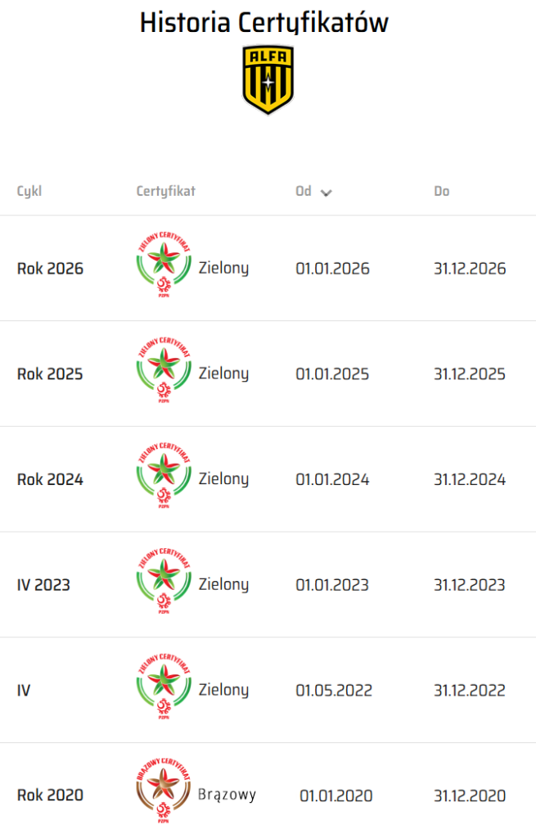Screen dimensions: 536x839
Task: Click the Historia Certyfikatów page heading
Action: 263,22
